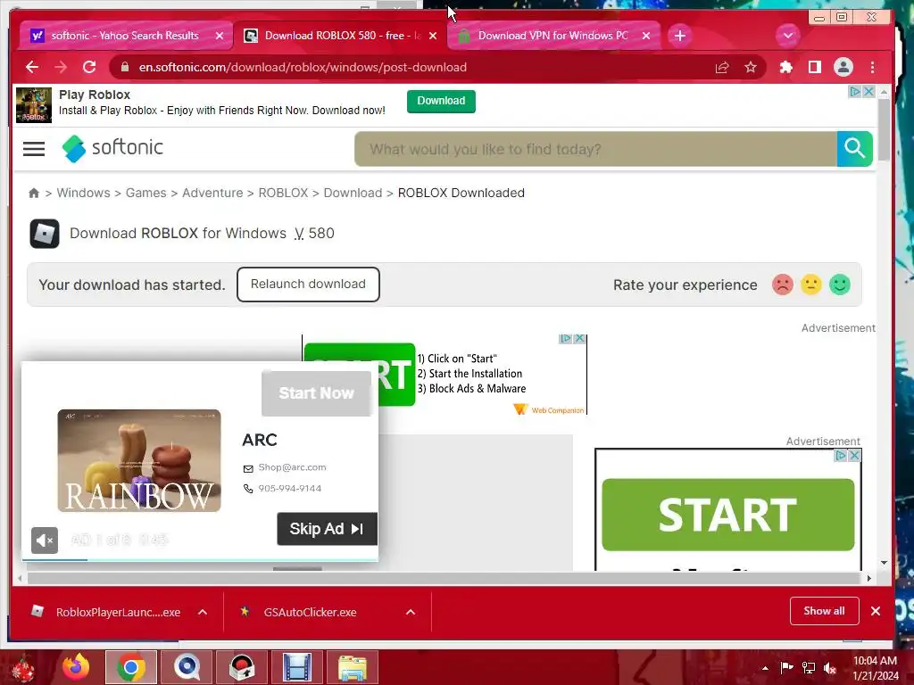Skip the video ad
Viewport: 914px width, 685px height.
[327, 529]
